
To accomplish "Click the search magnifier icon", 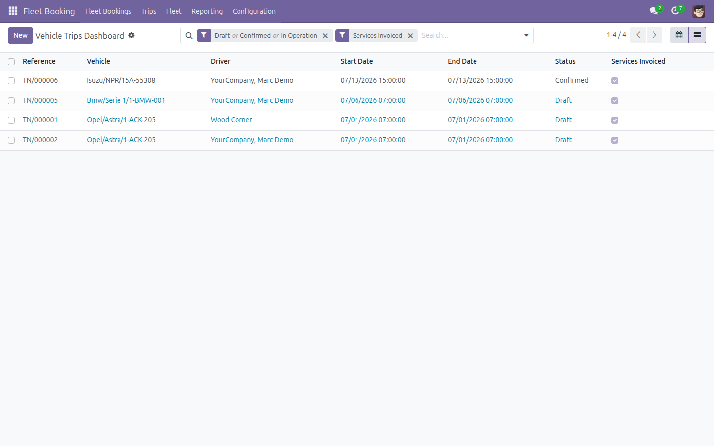I will point(189,36).
